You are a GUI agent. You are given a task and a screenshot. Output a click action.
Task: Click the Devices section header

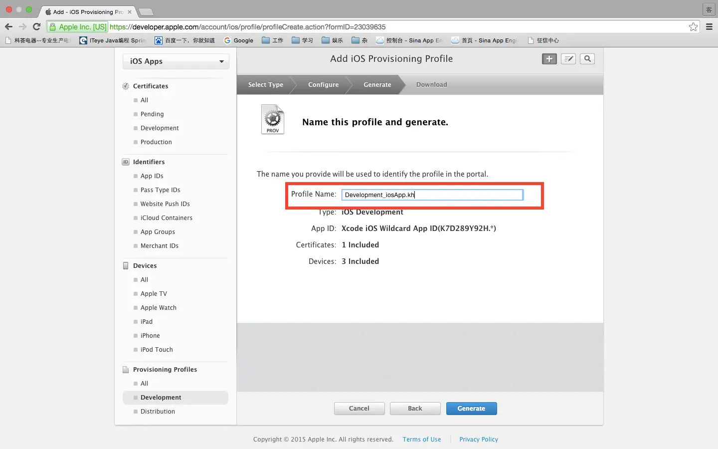145,266
